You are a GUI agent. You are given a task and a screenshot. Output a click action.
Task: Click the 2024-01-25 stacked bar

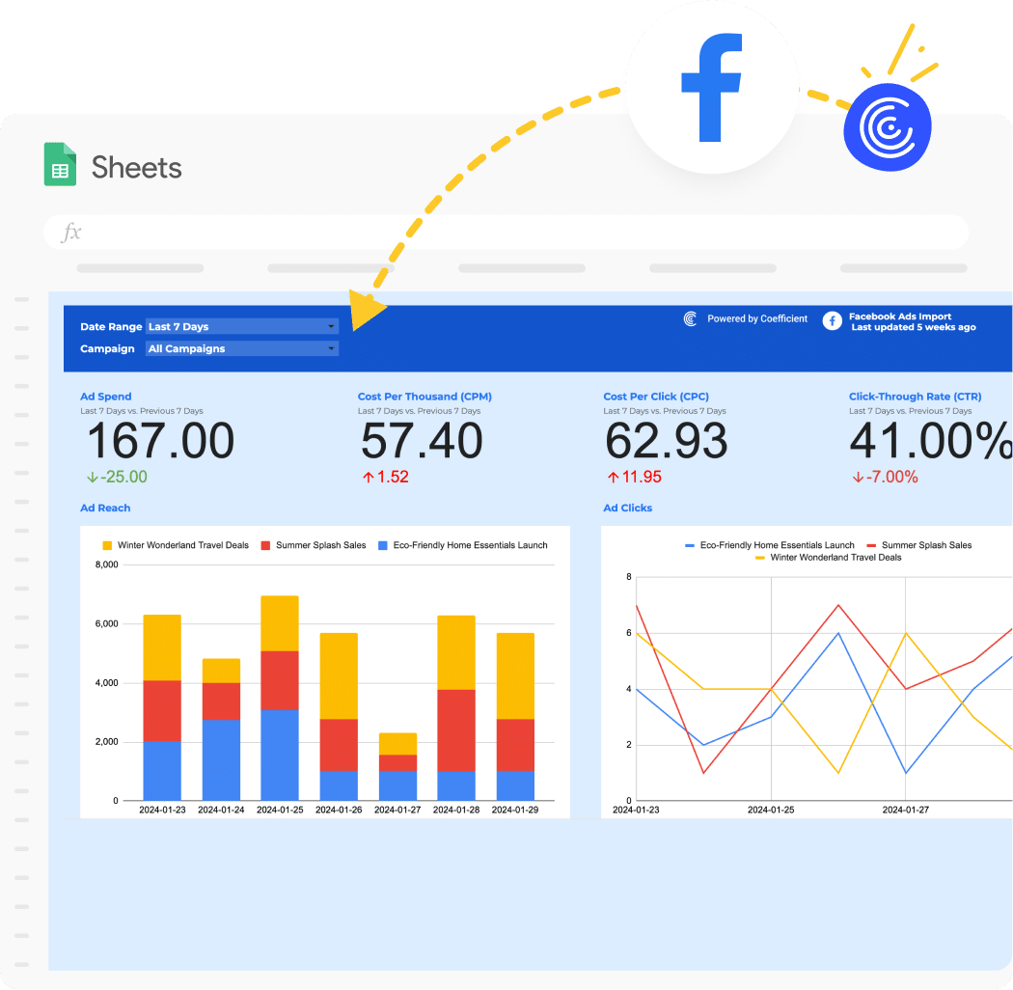pyautogui.click(x=280, y=698)
